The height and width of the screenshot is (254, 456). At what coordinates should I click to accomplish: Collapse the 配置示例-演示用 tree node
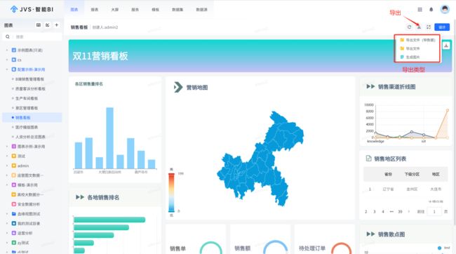point(7,69)
